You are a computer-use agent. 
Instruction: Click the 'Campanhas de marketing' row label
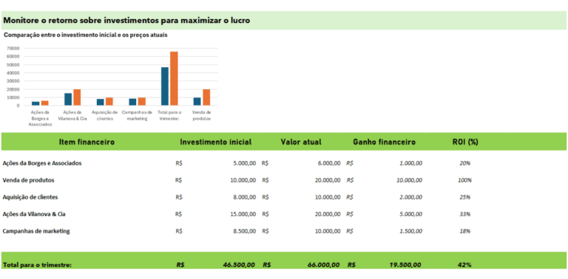point(35,231)
